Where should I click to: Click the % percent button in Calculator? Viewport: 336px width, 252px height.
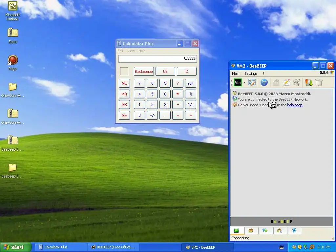[191, 94]
